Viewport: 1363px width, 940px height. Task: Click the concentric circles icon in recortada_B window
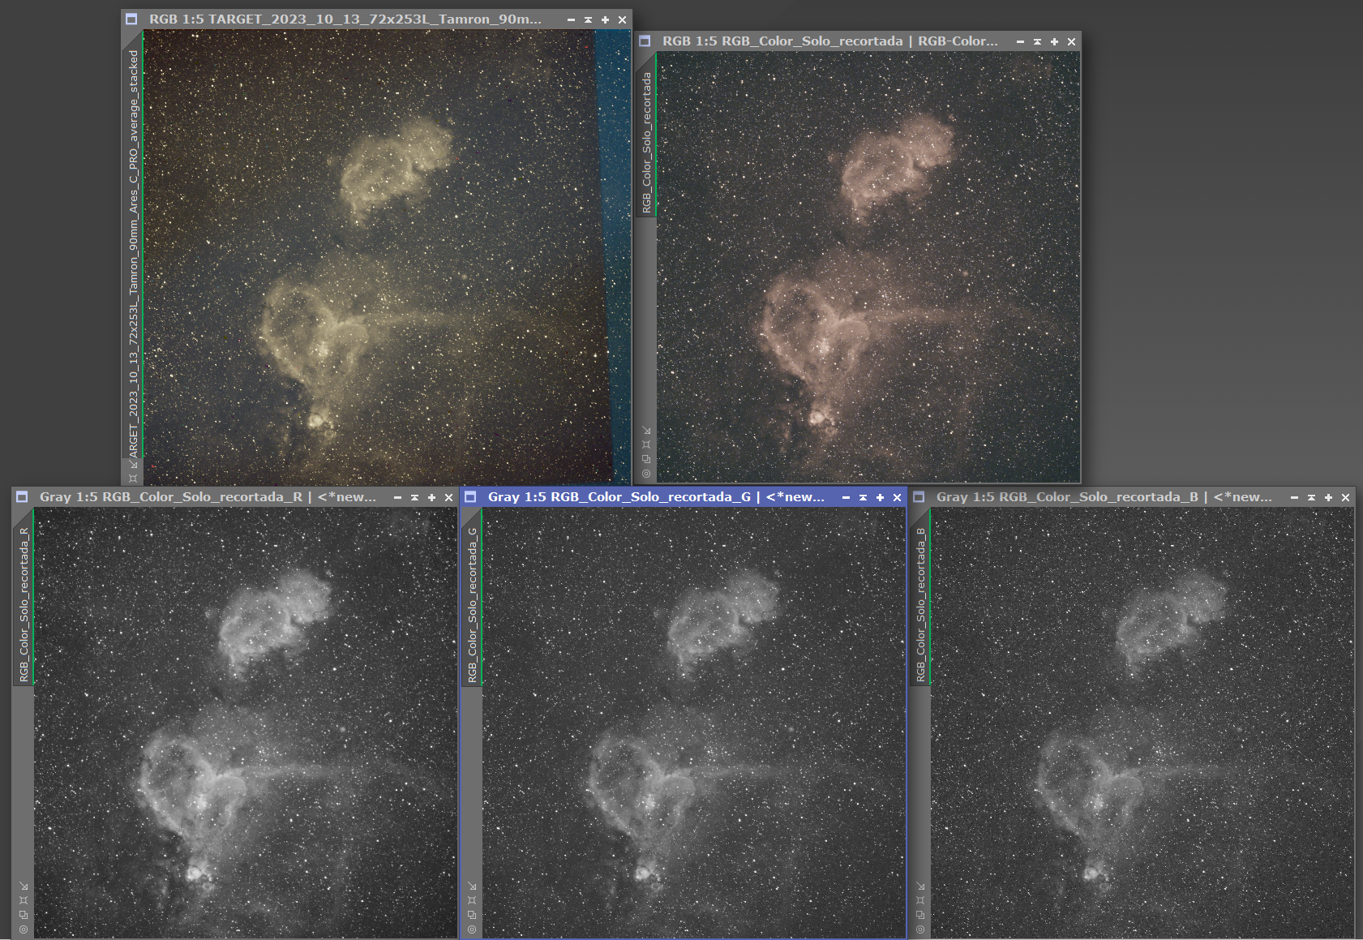tap(920, 929)
